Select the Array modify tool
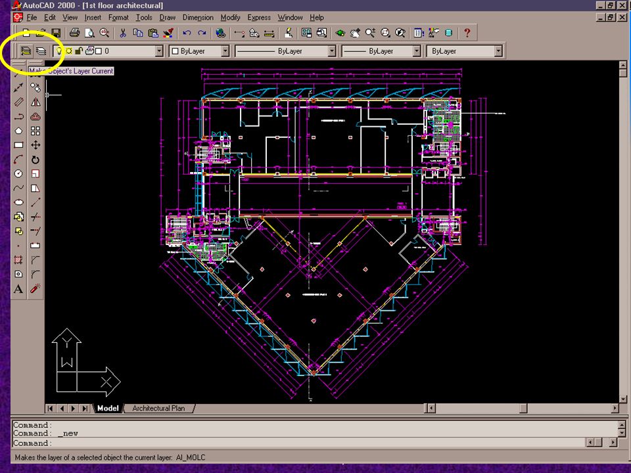Viewport: 631px width, 473px height. (35, 131)
